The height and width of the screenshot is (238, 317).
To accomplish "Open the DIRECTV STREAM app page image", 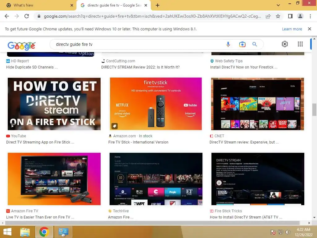I will click(x=258, y=179).
